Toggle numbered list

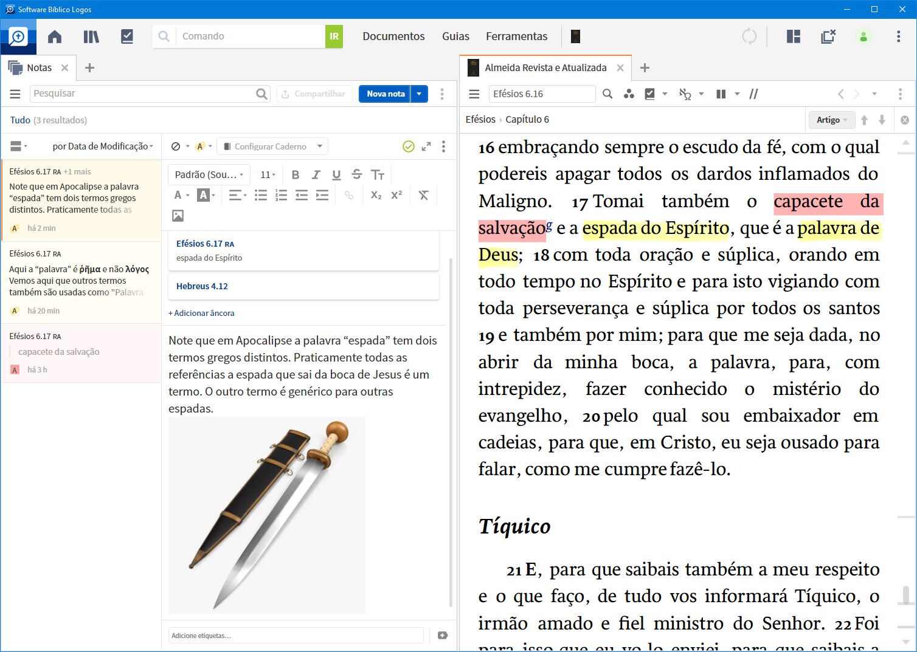(281, 195)
